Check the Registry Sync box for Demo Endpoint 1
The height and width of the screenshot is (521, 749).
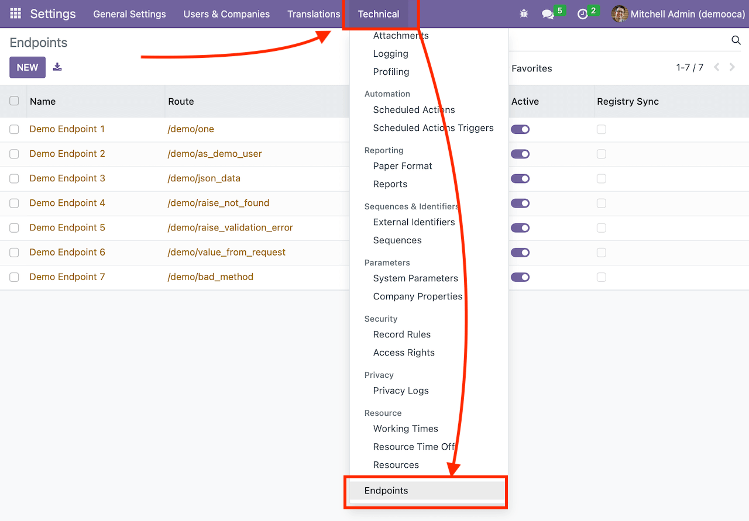click(601, 129)
